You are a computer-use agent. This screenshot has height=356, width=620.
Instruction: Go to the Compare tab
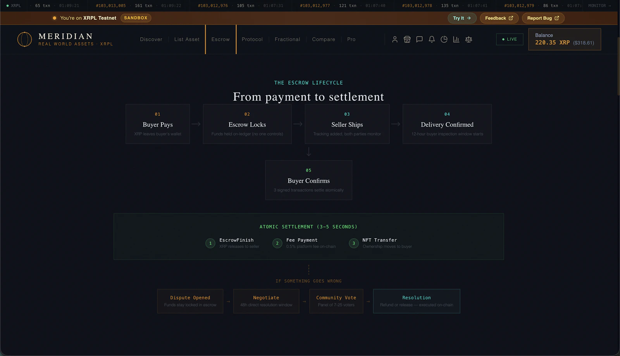click(324, 40)
